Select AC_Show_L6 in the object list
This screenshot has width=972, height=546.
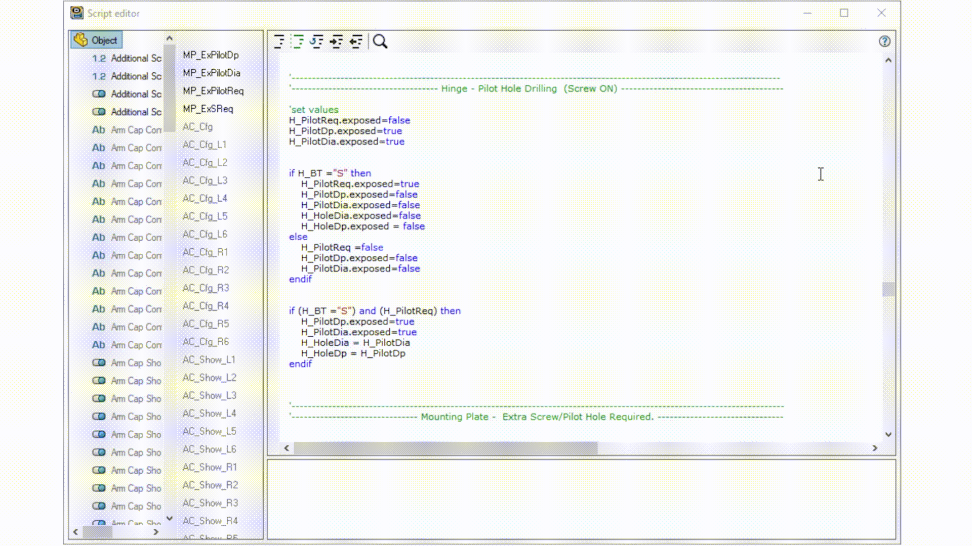(x=210, y=449)
